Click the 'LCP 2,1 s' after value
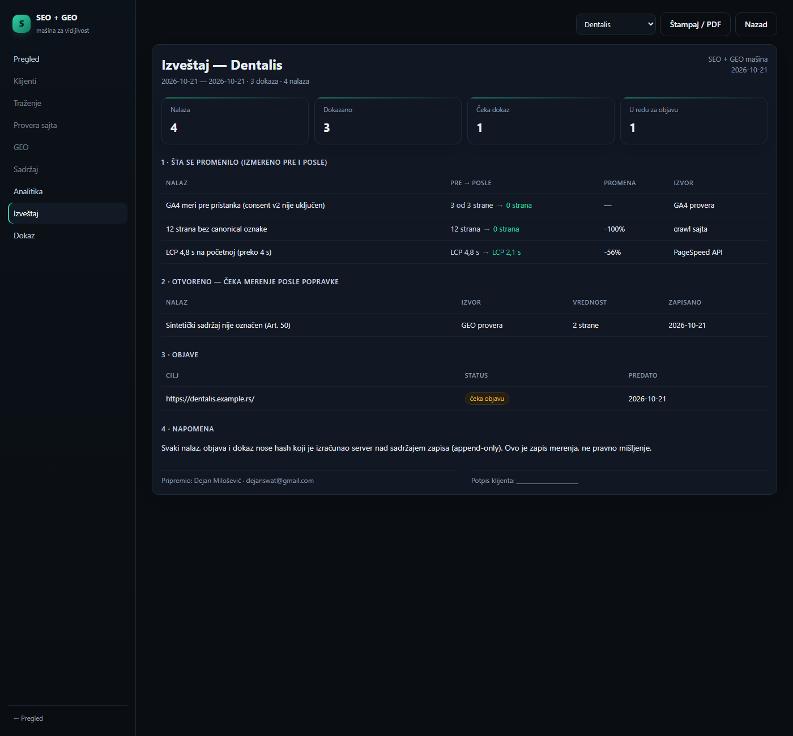This screenshot has height=736, width=793. click(506, 253)
